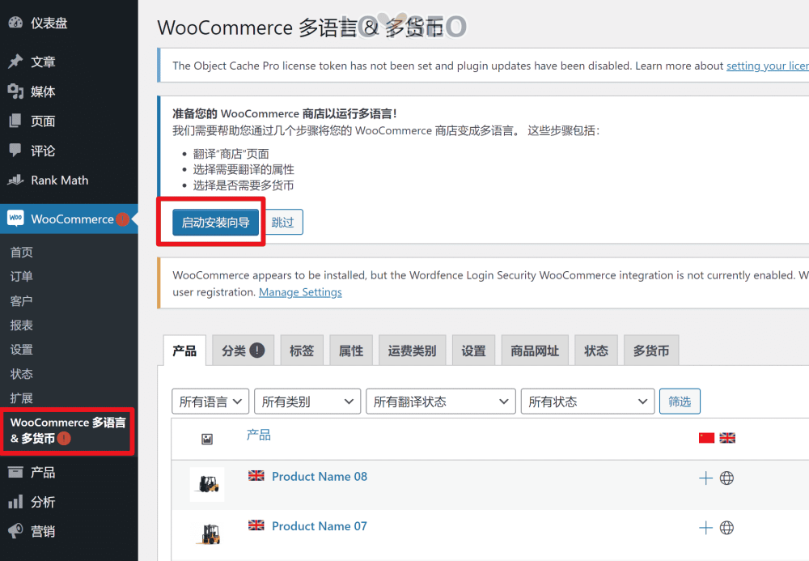This screenshot has height=561, width=809.
Task: Click the 评论 comment bubble icon
Action: (x=15, y=151)
